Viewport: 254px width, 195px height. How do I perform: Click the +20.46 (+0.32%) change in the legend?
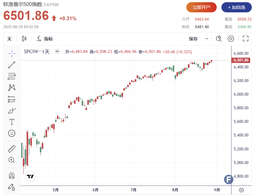(177, 52)
